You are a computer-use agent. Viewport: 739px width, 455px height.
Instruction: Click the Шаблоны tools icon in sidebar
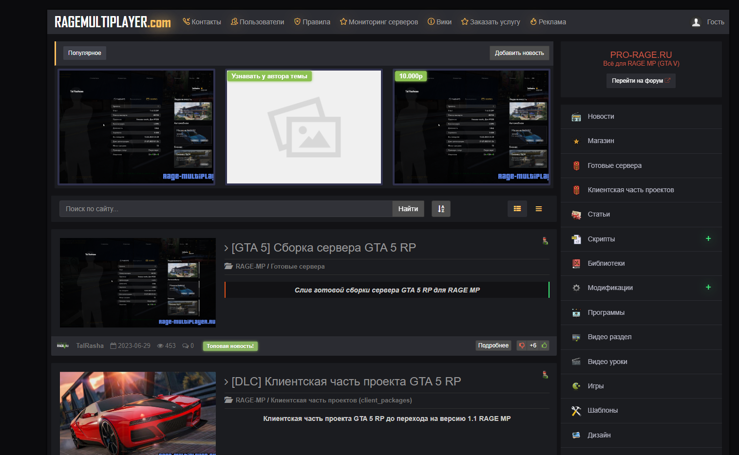[576, 411]
